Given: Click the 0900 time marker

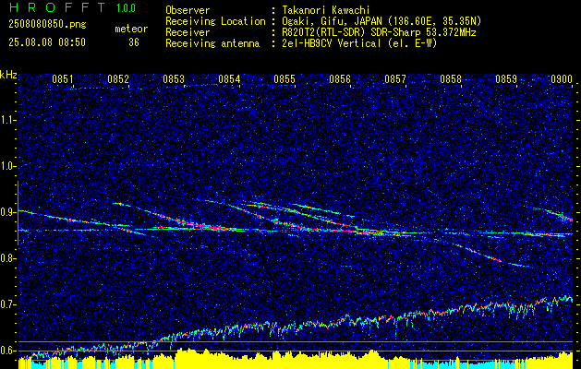Looking at the screenshot, I should [x=562, y=78].
